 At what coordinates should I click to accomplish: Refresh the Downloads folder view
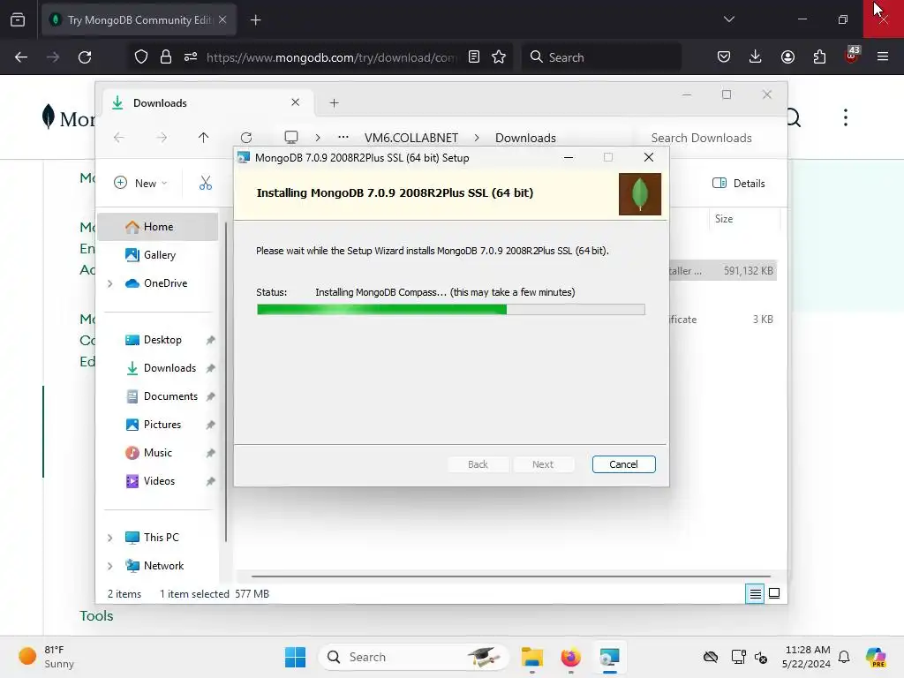(x=246, y=137)
